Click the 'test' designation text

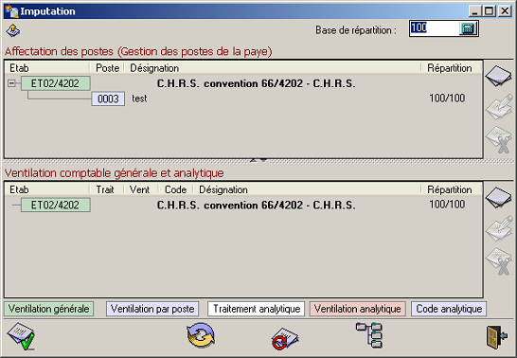[139, 98]
